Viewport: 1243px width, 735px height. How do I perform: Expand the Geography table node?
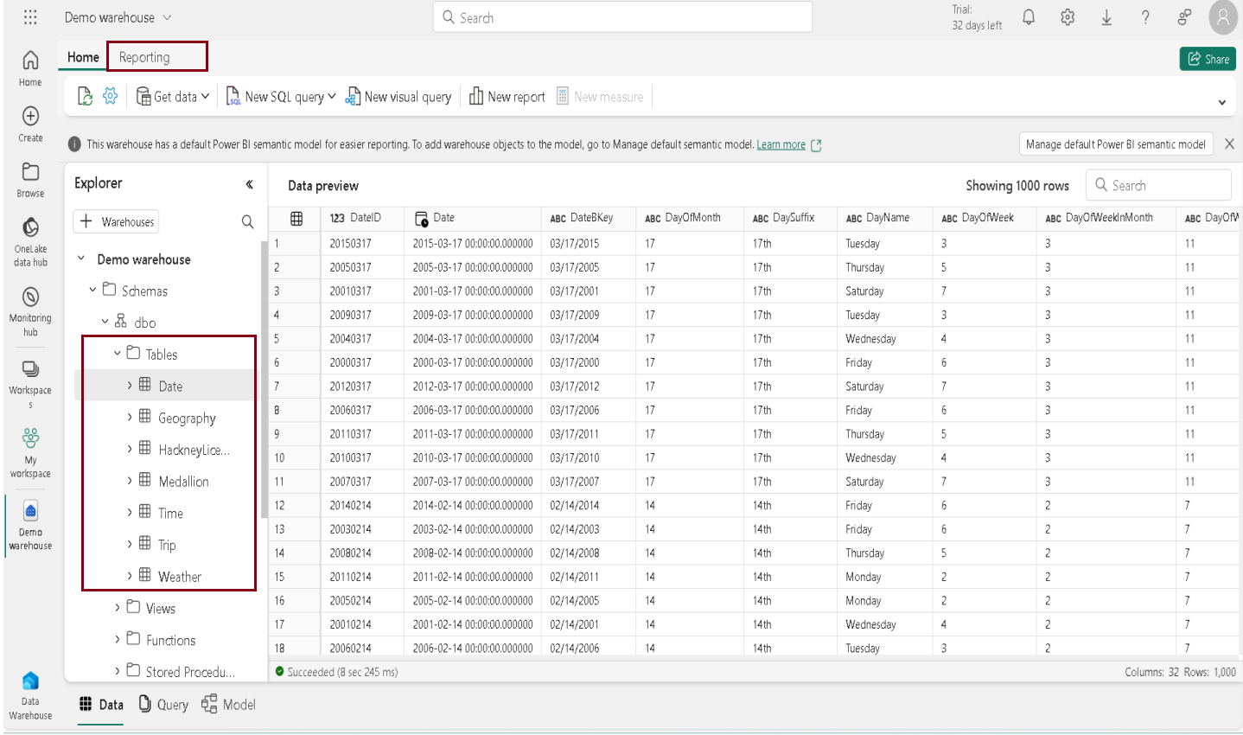point(130,418)
